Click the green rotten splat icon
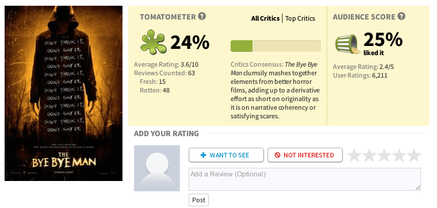Screen dimensions: 437x208 [152, 42]
